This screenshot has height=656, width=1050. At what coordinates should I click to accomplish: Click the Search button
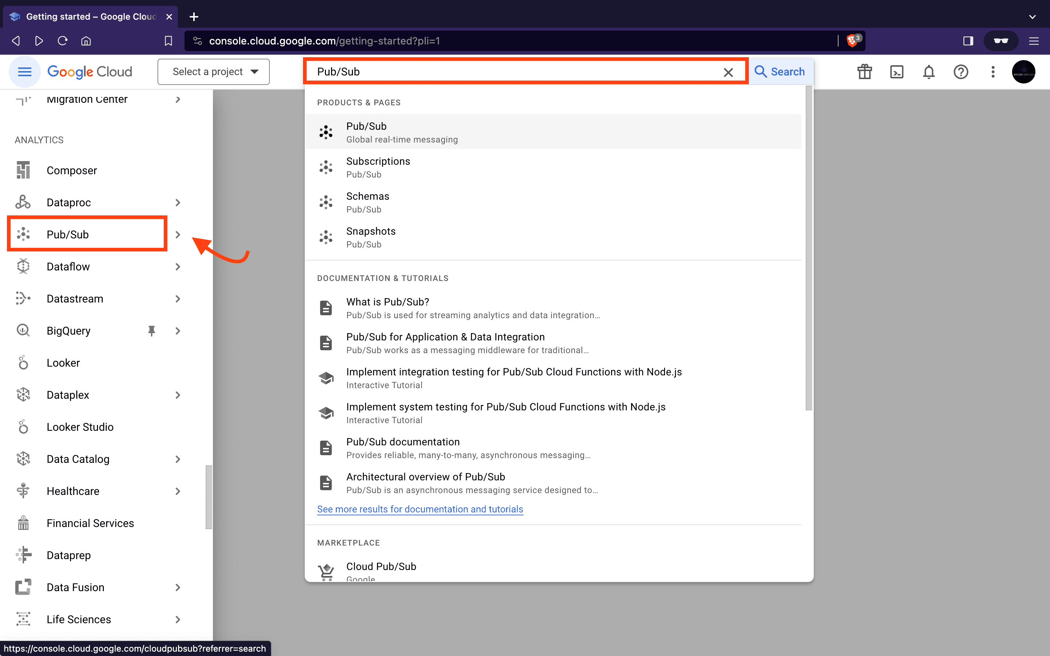[780, 71]
